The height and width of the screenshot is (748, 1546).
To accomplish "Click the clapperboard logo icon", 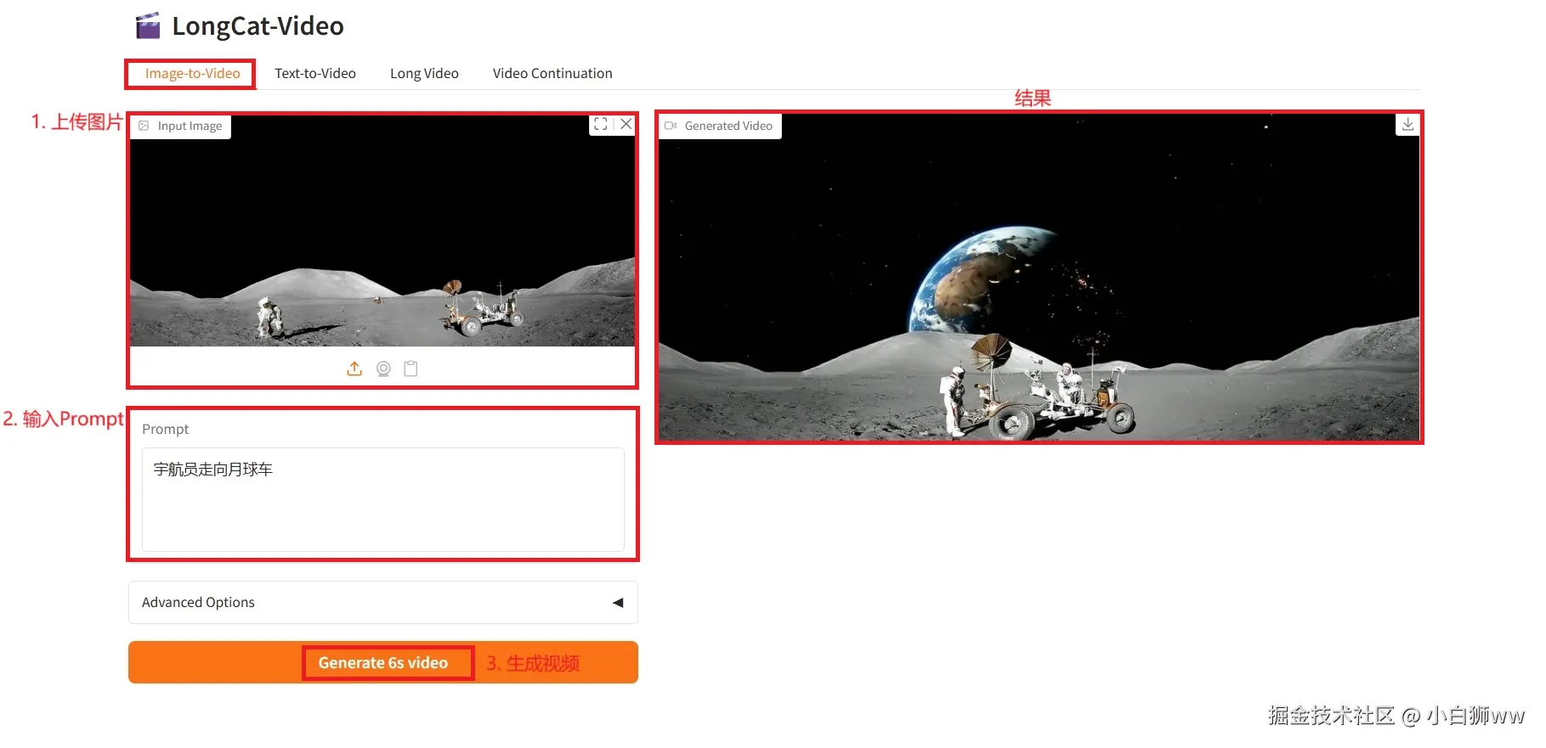I will [x=148, y=26].
